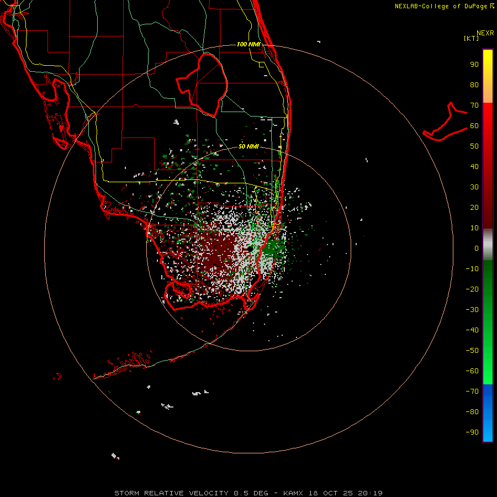The image size is (497, 497).
Task: Click the 60 value on the velocity scale
Action: (x=474, y=126)
